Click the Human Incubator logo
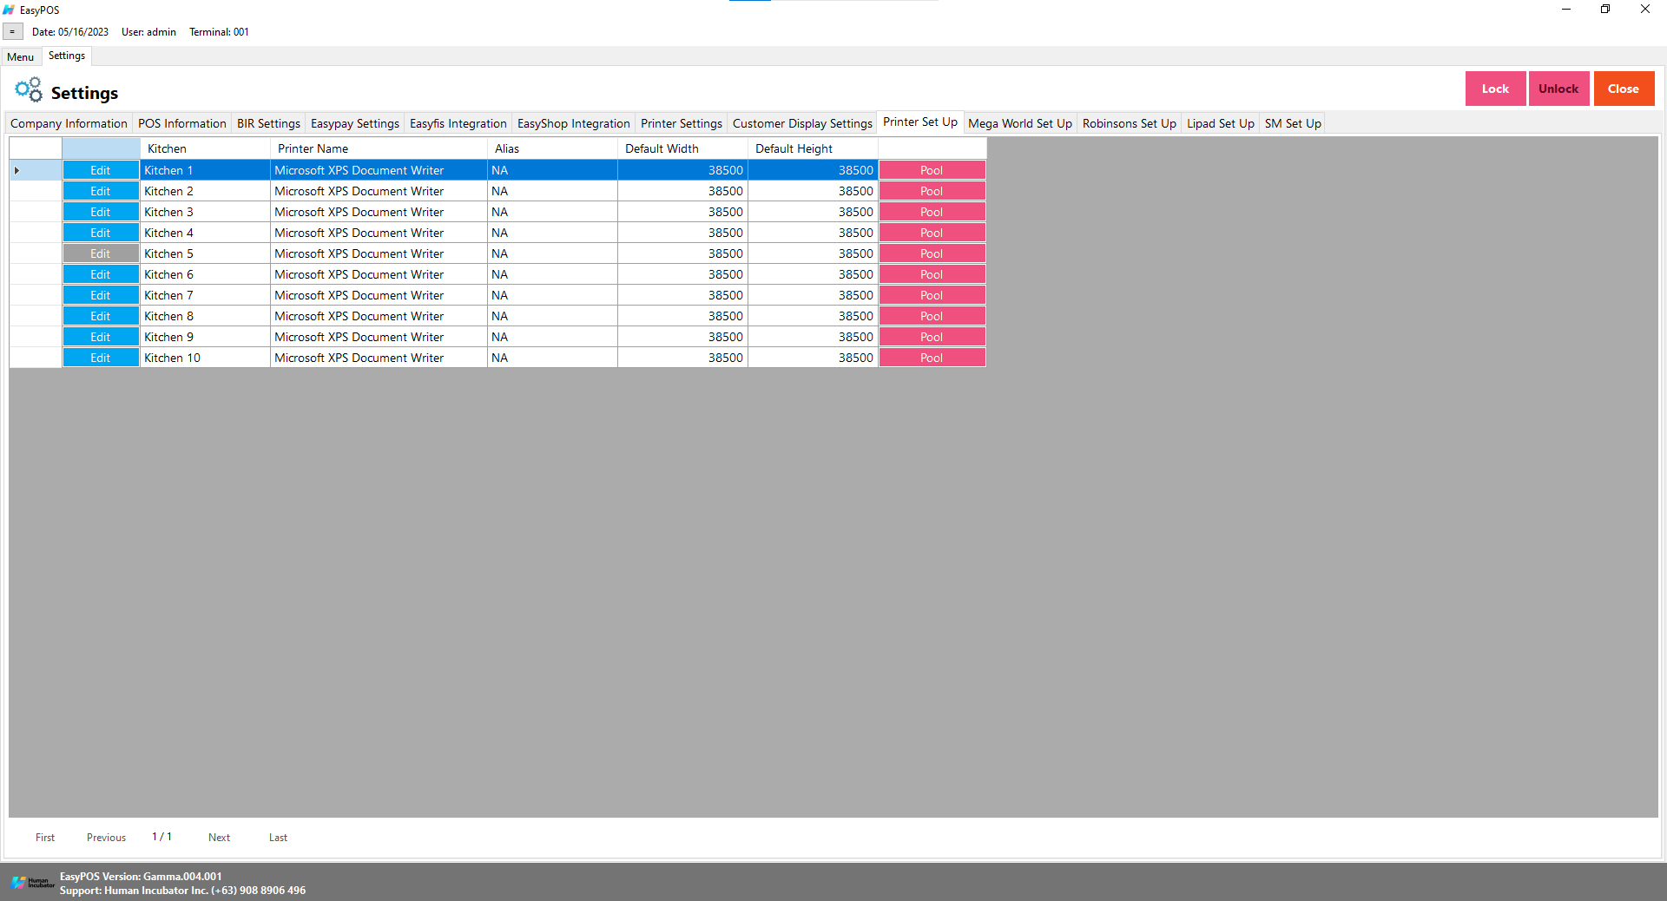 33,883
